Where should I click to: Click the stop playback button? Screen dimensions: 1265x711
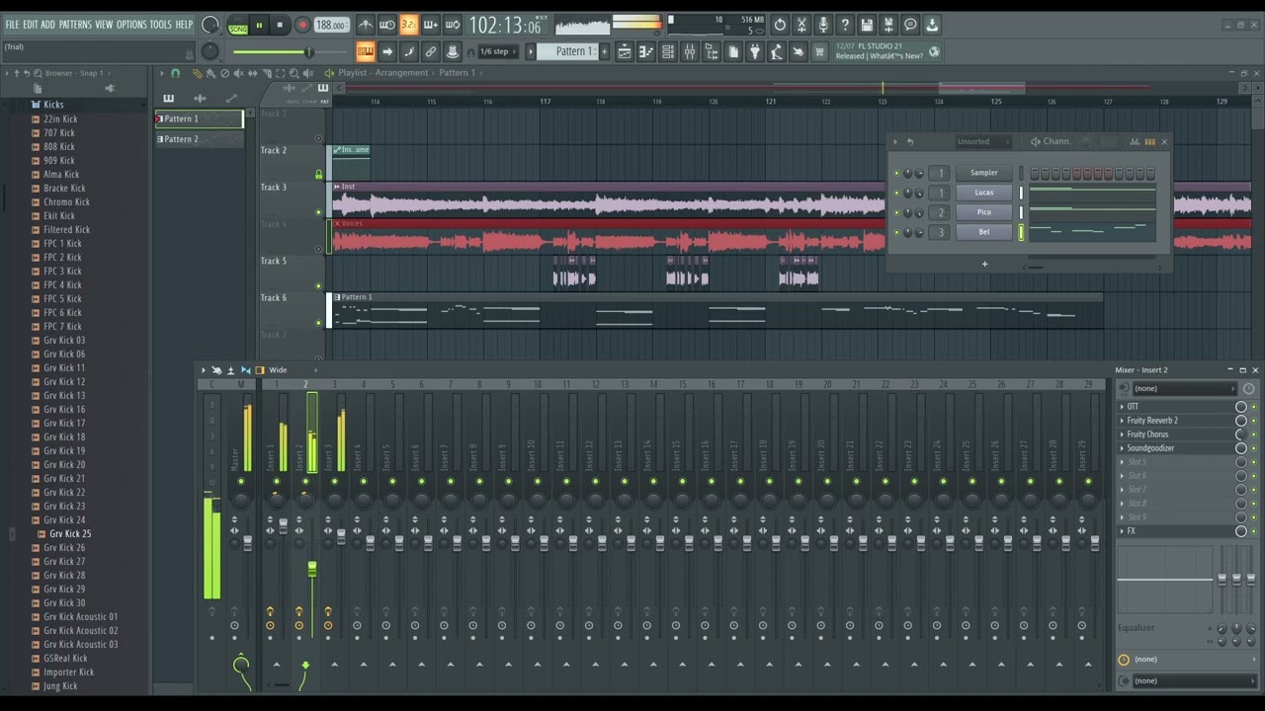click(280, 25)
